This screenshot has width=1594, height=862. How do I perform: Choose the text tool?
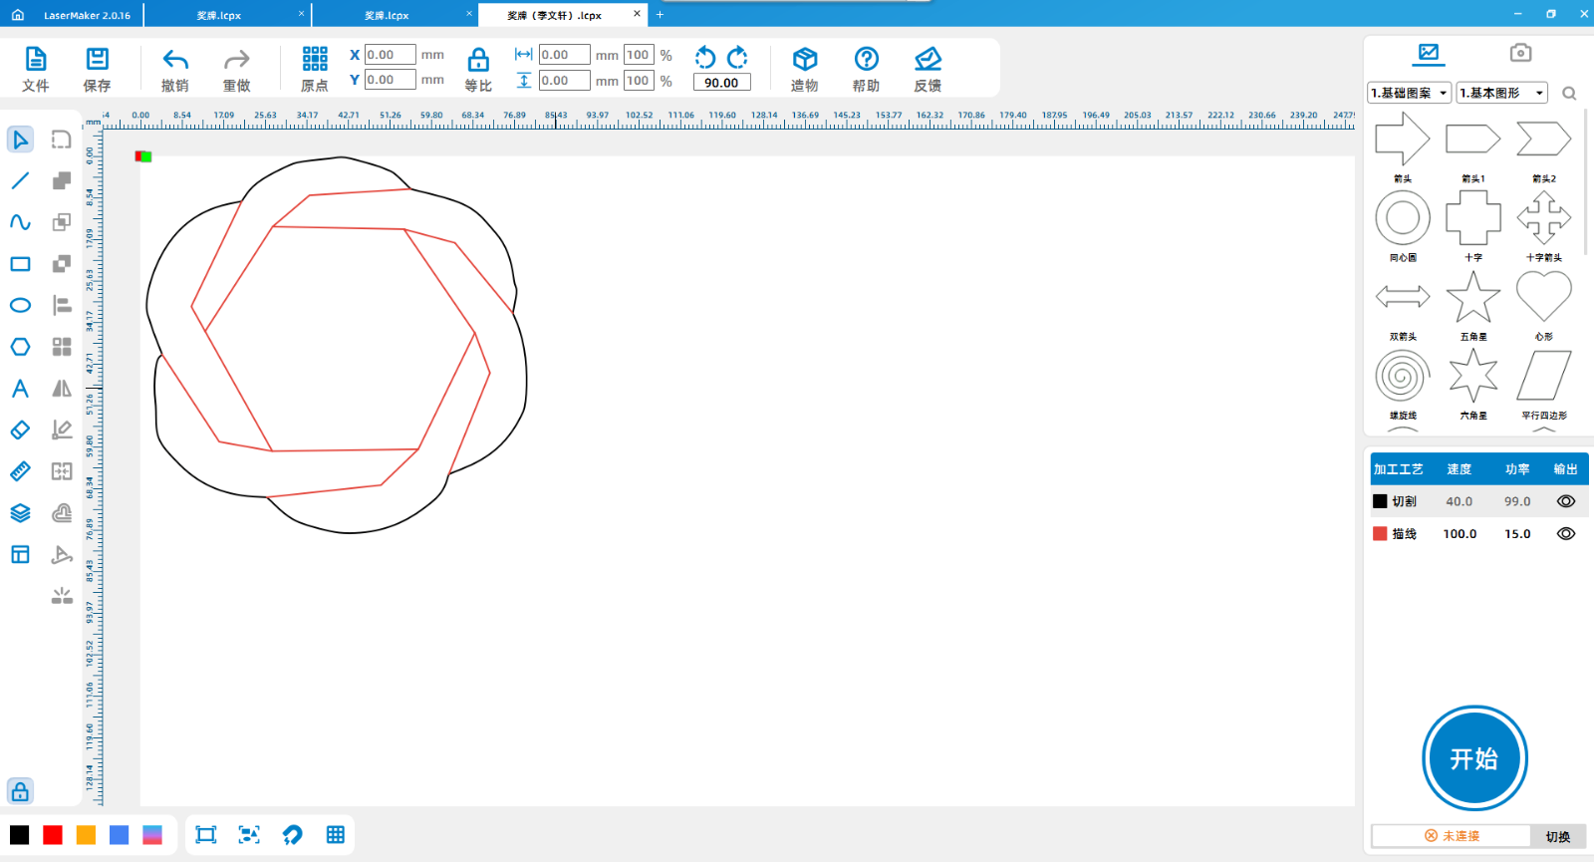(x=20, y=389)
